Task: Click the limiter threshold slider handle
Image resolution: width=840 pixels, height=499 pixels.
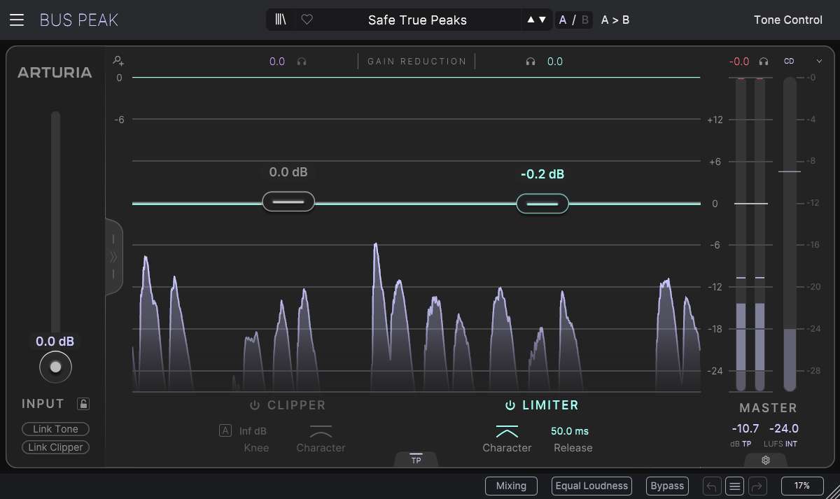Action: pyautogui.click(x=542, y=204)
